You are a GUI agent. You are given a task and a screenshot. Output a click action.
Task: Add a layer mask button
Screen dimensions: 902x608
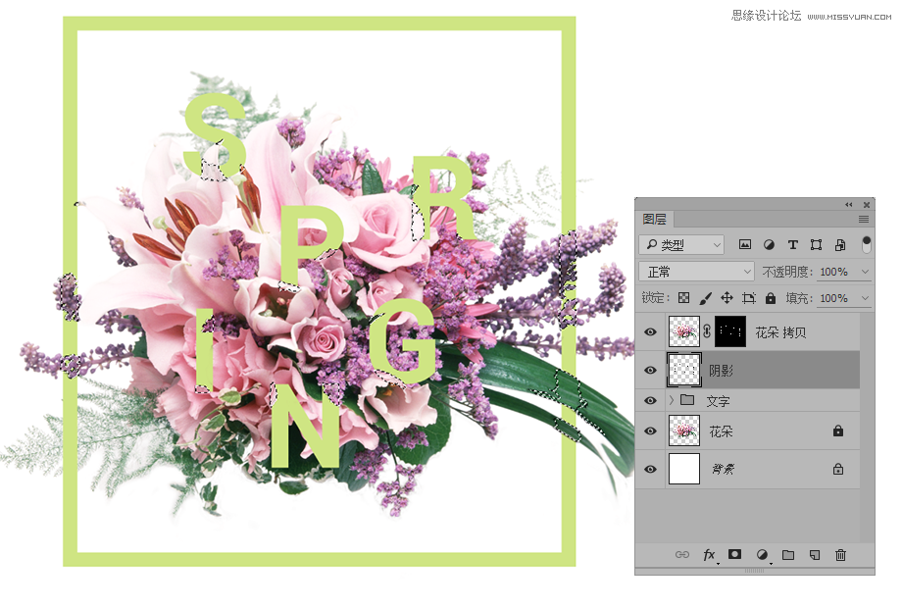734,554
